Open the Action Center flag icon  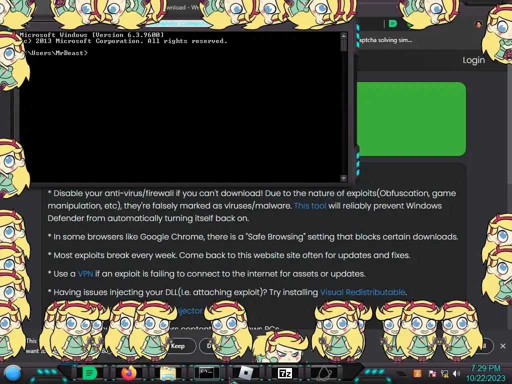[432, 373]
